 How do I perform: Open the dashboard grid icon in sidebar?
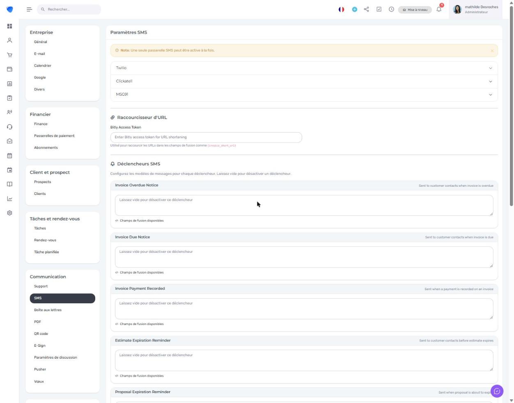[x=9, y=26]
